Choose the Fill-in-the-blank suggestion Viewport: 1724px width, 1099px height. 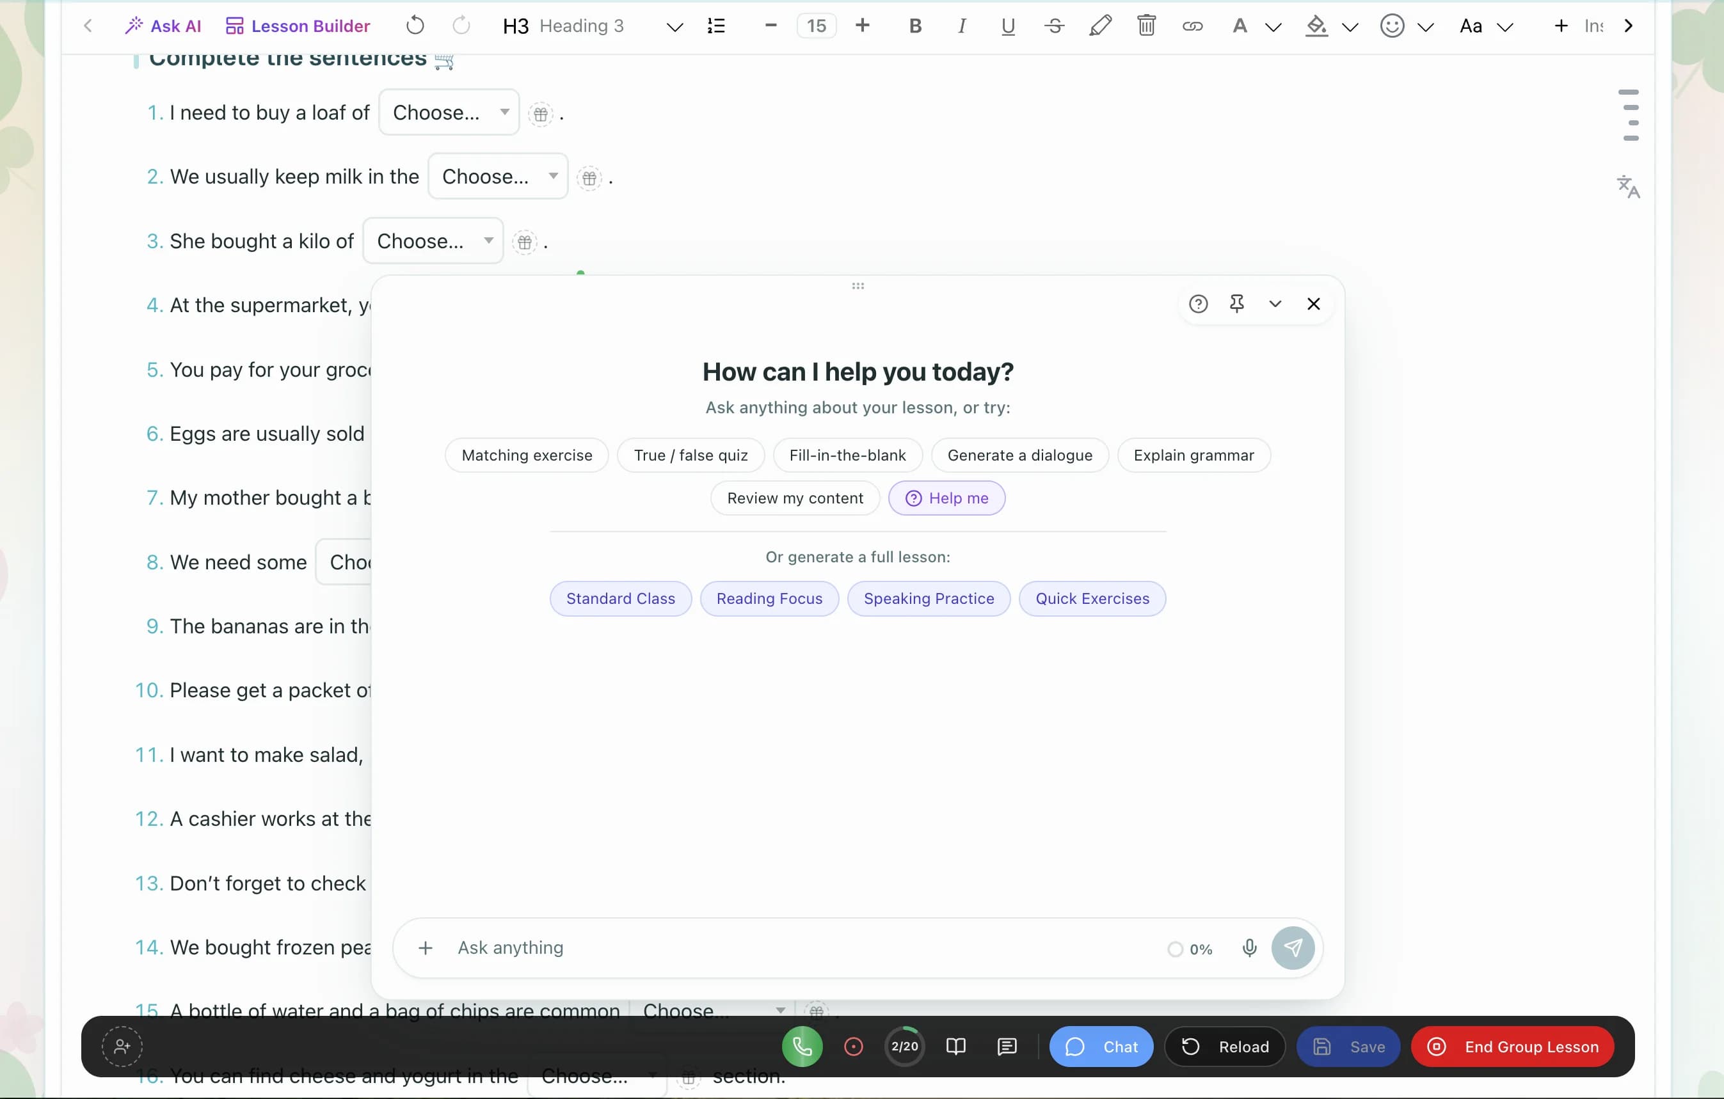click(847, 455)
